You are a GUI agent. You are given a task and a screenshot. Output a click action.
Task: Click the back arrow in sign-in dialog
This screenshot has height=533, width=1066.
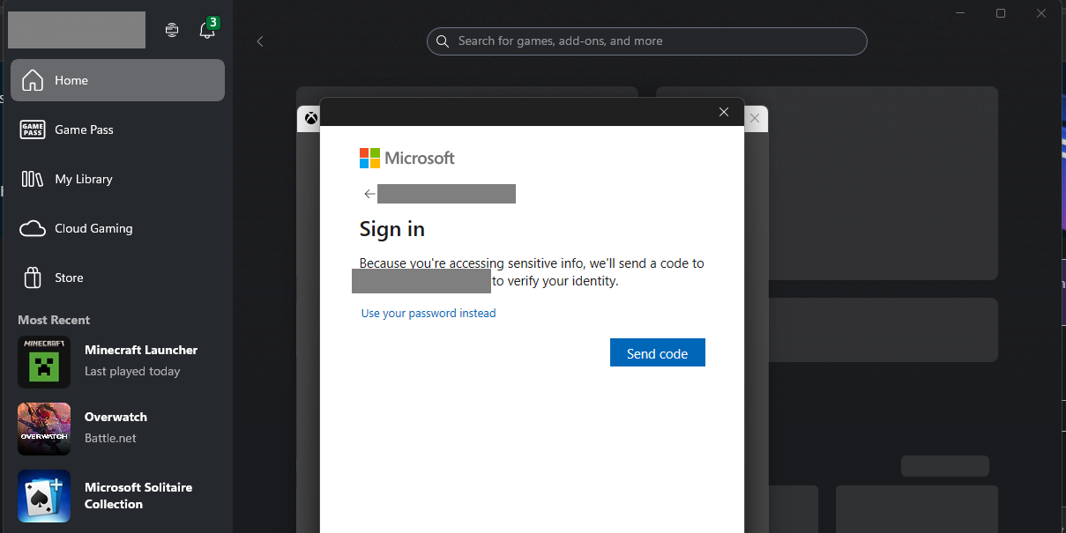(x=369, y=194)
